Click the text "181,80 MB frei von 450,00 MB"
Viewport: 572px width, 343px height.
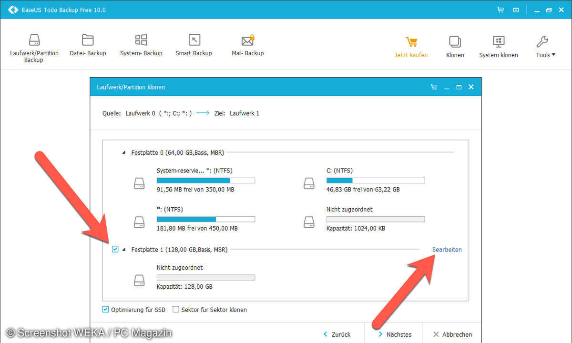pyautogui.click(x=197, y=228)
